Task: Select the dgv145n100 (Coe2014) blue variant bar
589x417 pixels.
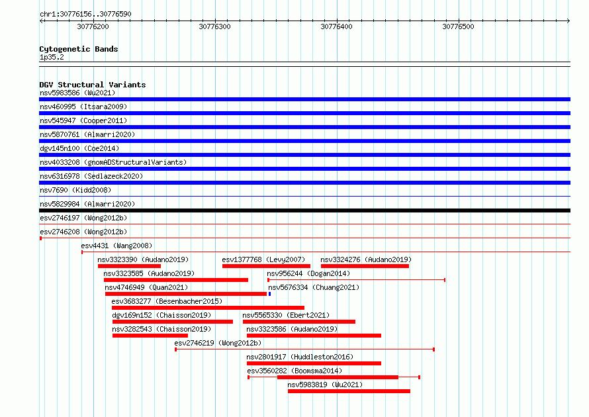Action: 304,155
